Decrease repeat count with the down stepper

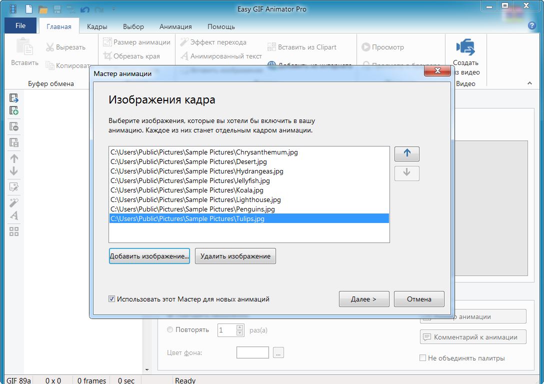(239, 333)
